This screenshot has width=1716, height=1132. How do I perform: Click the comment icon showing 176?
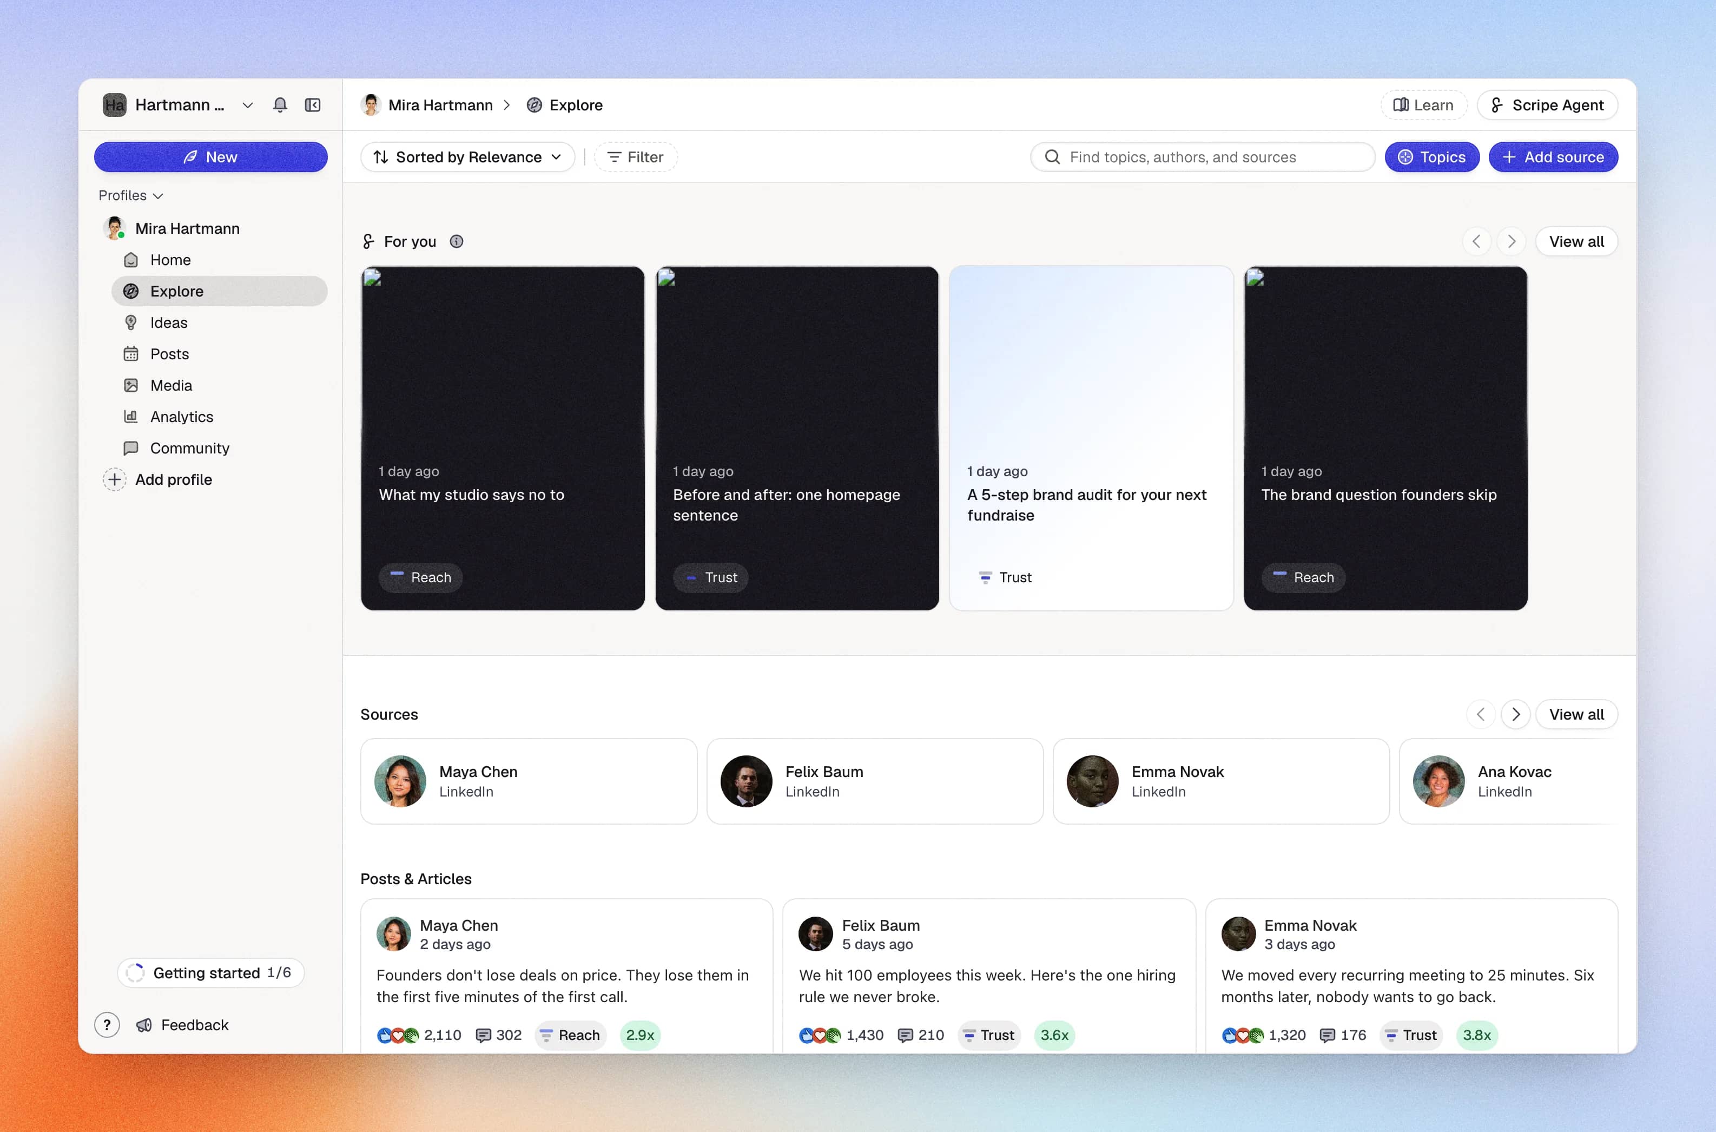click(x=1327, y=1035)
